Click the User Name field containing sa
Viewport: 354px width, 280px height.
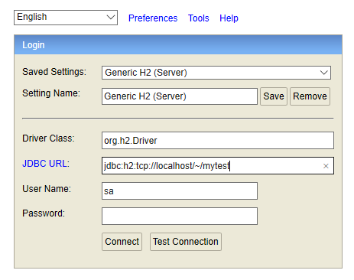180,191
